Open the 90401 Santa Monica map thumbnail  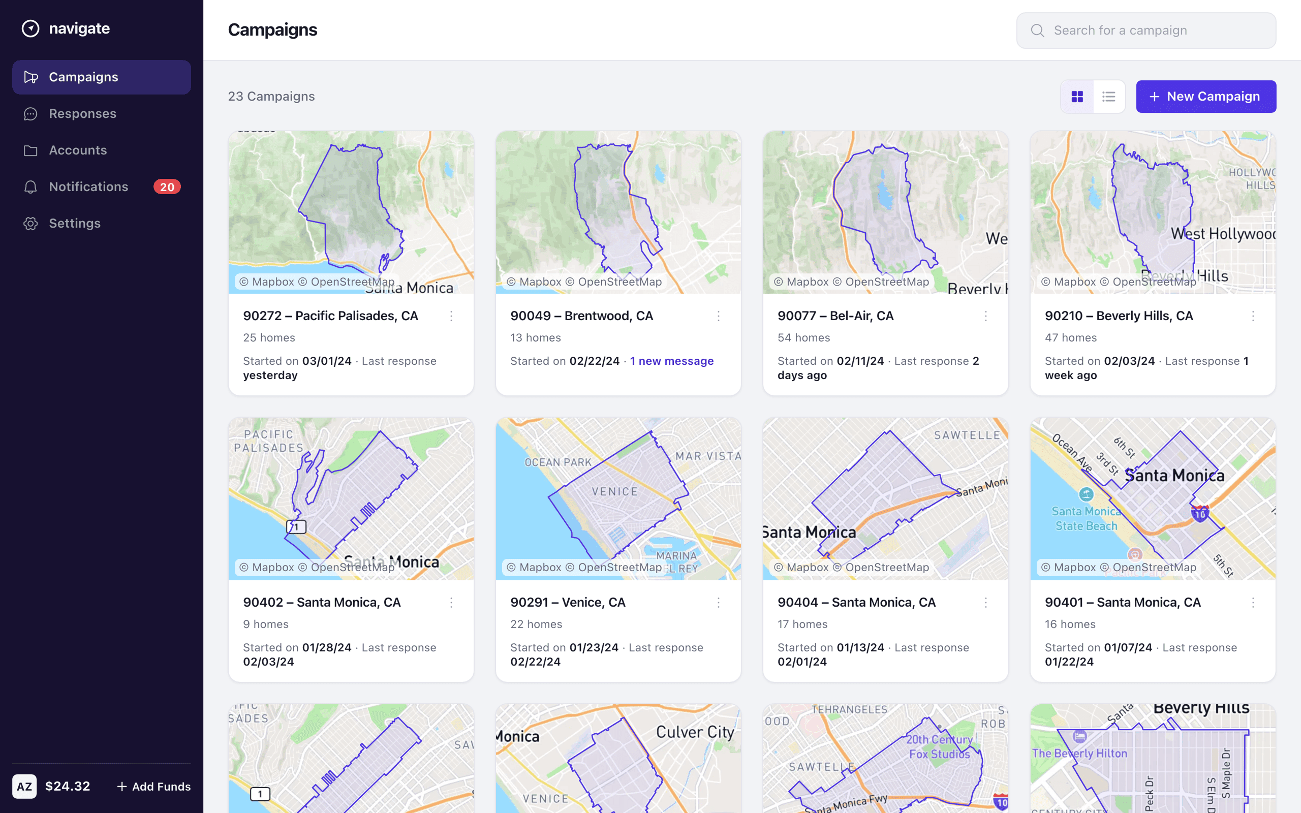(x=1153, y=499)
